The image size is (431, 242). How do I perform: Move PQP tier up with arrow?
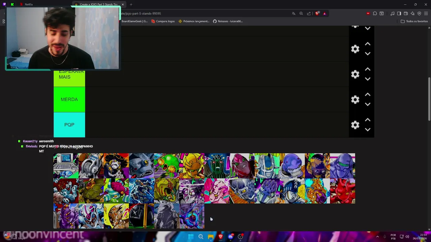[368, 120]
